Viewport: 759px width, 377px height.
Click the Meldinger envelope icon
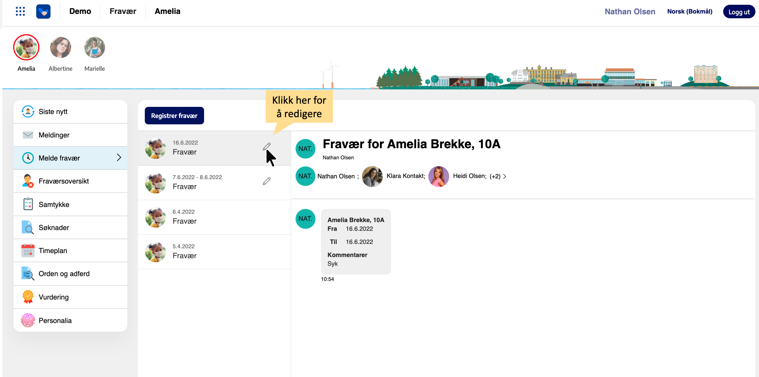28,135
